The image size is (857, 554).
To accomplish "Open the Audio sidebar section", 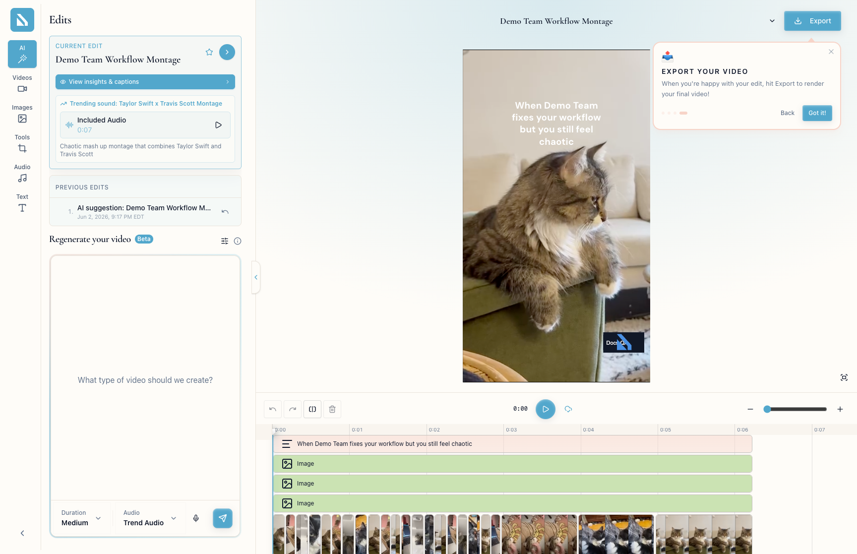I will click(x=22, y=173).
